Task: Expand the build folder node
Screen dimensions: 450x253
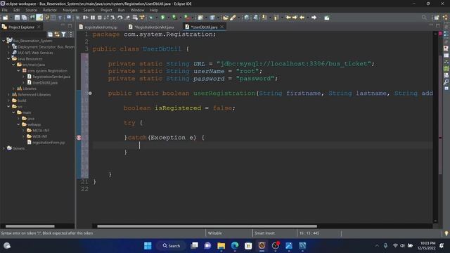Action: click(x=8, y=100)
